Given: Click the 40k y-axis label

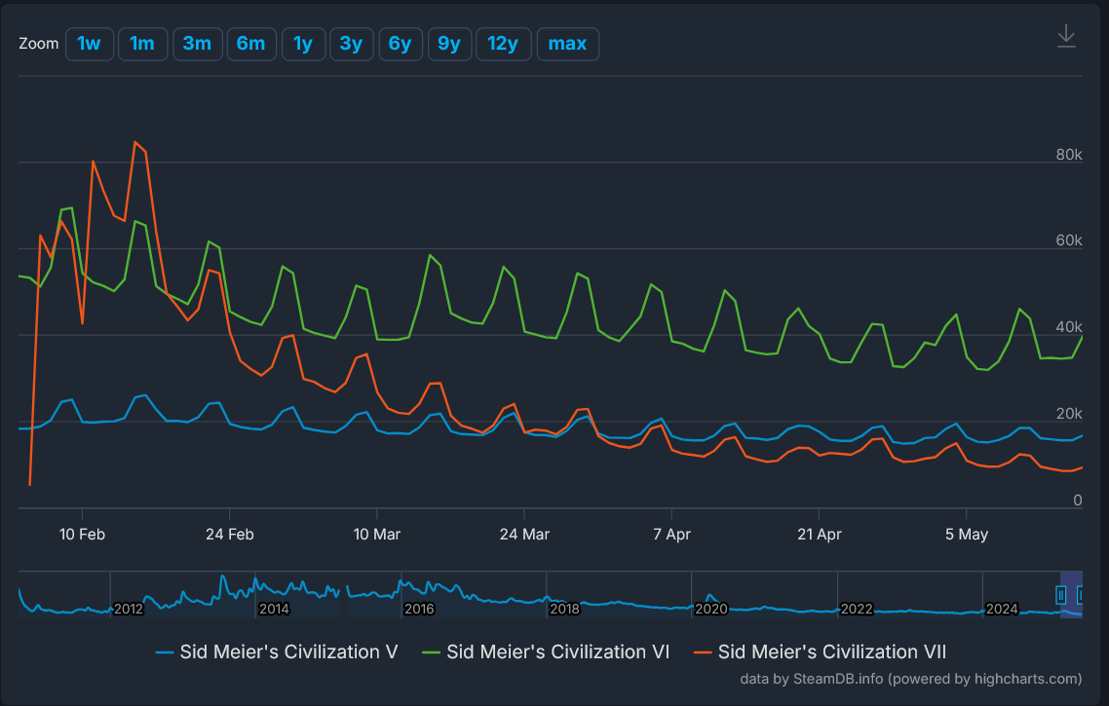Looking at the screenshot, I should (1069, 326).
